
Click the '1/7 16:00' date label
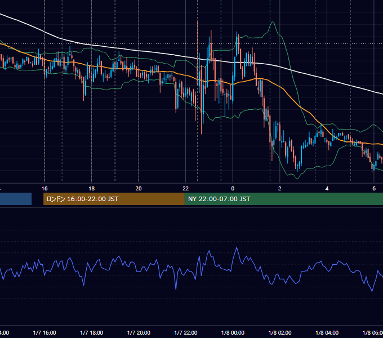[44, 333]
